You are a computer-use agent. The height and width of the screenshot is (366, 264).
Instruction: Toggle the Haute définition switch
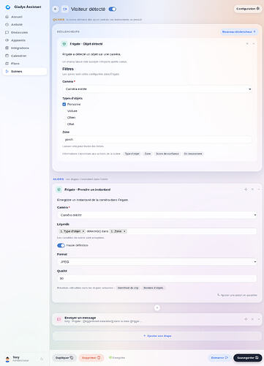point(61,245)
